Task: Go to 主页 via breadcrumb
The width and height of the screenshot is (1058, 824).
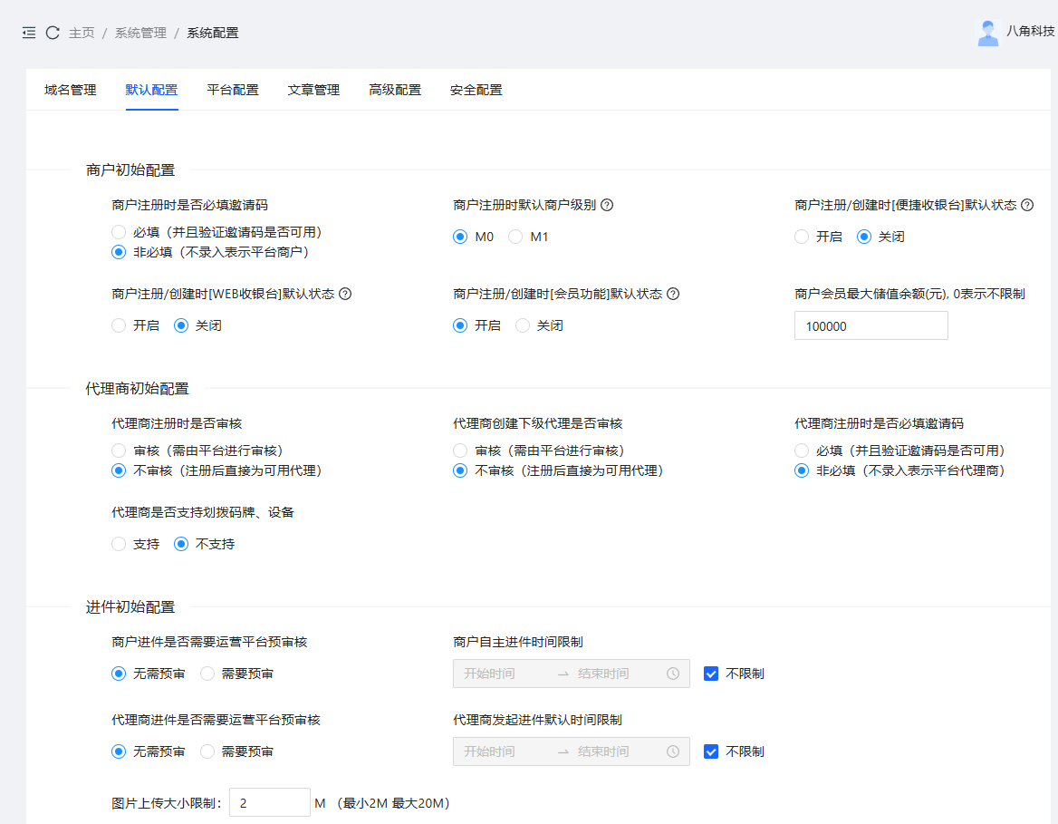Action: (x=82, y=33)
